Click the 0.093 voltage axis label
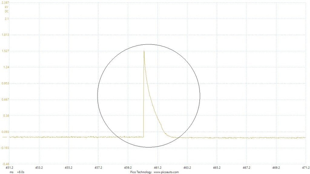This screenshot has width=310, height=174. pyautogui.click(x=5, y=132)
